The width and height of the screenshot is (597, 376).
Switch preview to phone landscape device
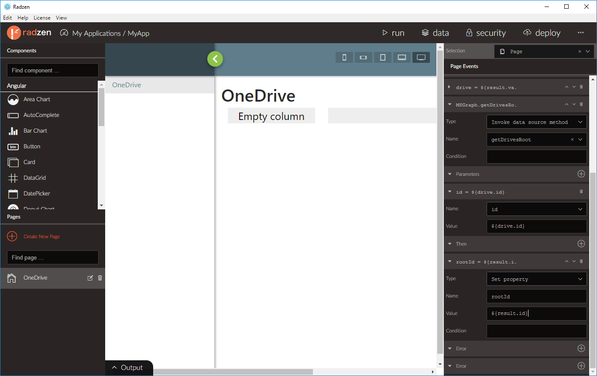[x=363, y=58]
